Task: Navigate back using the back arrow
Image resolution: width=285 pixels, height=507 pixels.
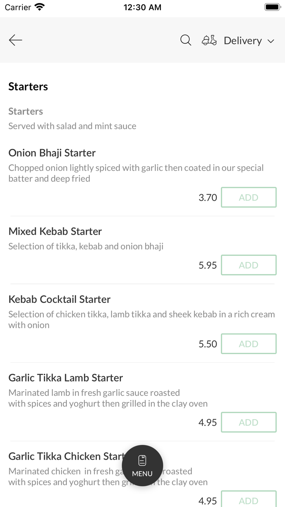Action: (15, 40)
